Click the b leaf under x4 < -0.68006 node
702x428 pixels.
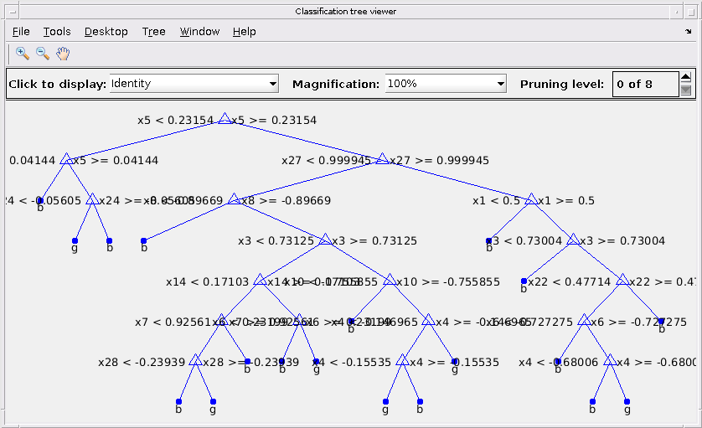[x=592, y=401]
